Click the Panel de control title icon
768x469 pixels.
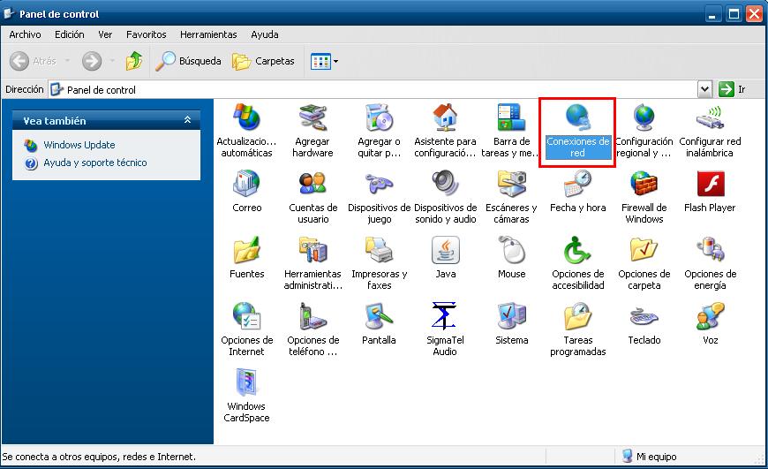(x=9, y=14)
